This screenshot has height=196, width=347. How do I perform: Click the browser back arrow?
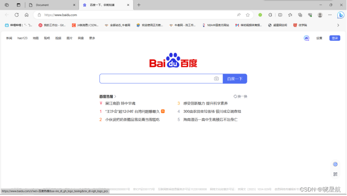[x=7, y=15]
